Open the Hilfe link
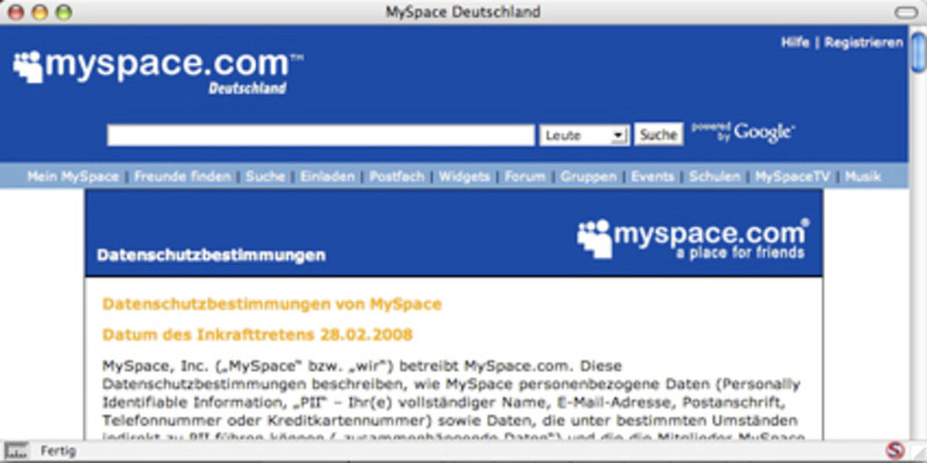This screenshot has height=463, width=927. pos(795,42)
